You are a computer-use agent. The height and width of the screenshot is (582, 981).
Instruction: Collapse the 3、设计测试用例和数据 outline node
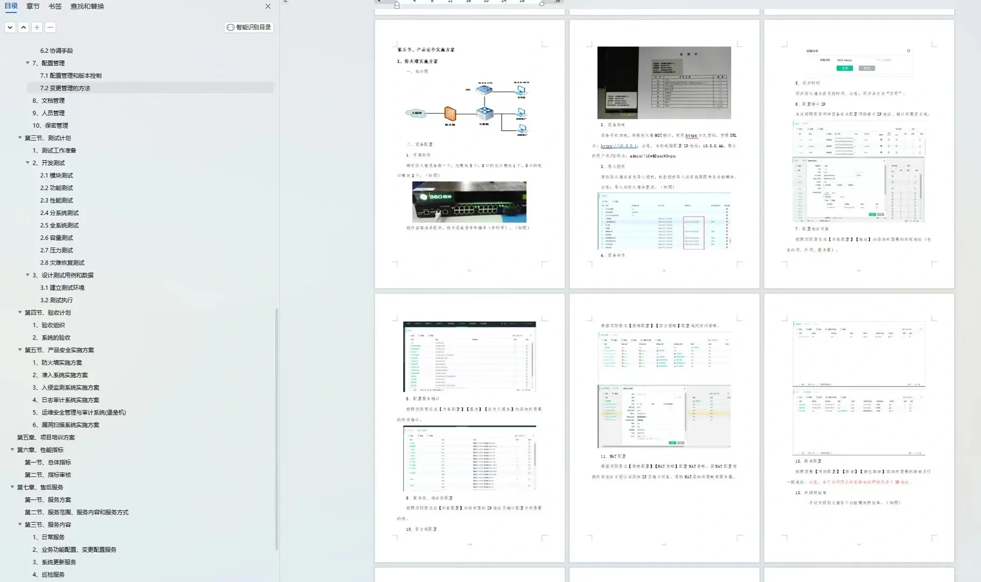[x=28, y=275]
